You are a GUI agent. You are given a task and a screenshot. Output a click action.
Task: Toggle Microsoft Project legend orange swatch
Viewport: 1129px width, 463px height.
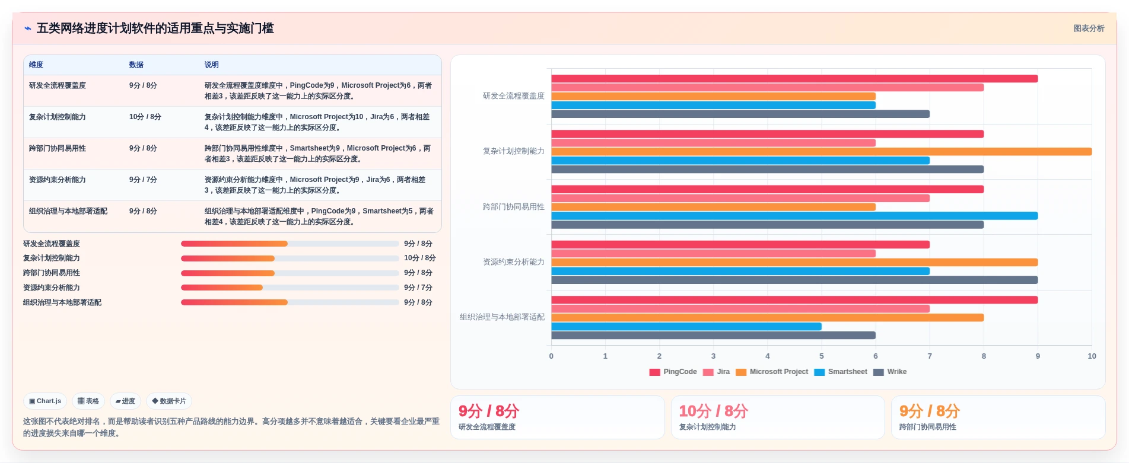click(741, 372)
